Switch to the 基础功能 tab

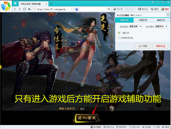125,20
